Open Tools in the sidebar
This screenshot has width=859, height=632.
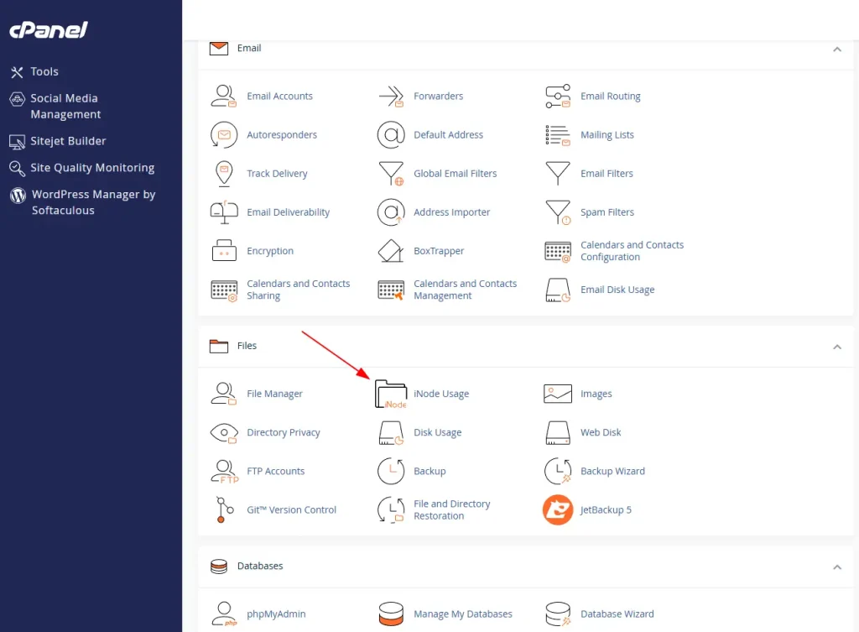point(34,72)
